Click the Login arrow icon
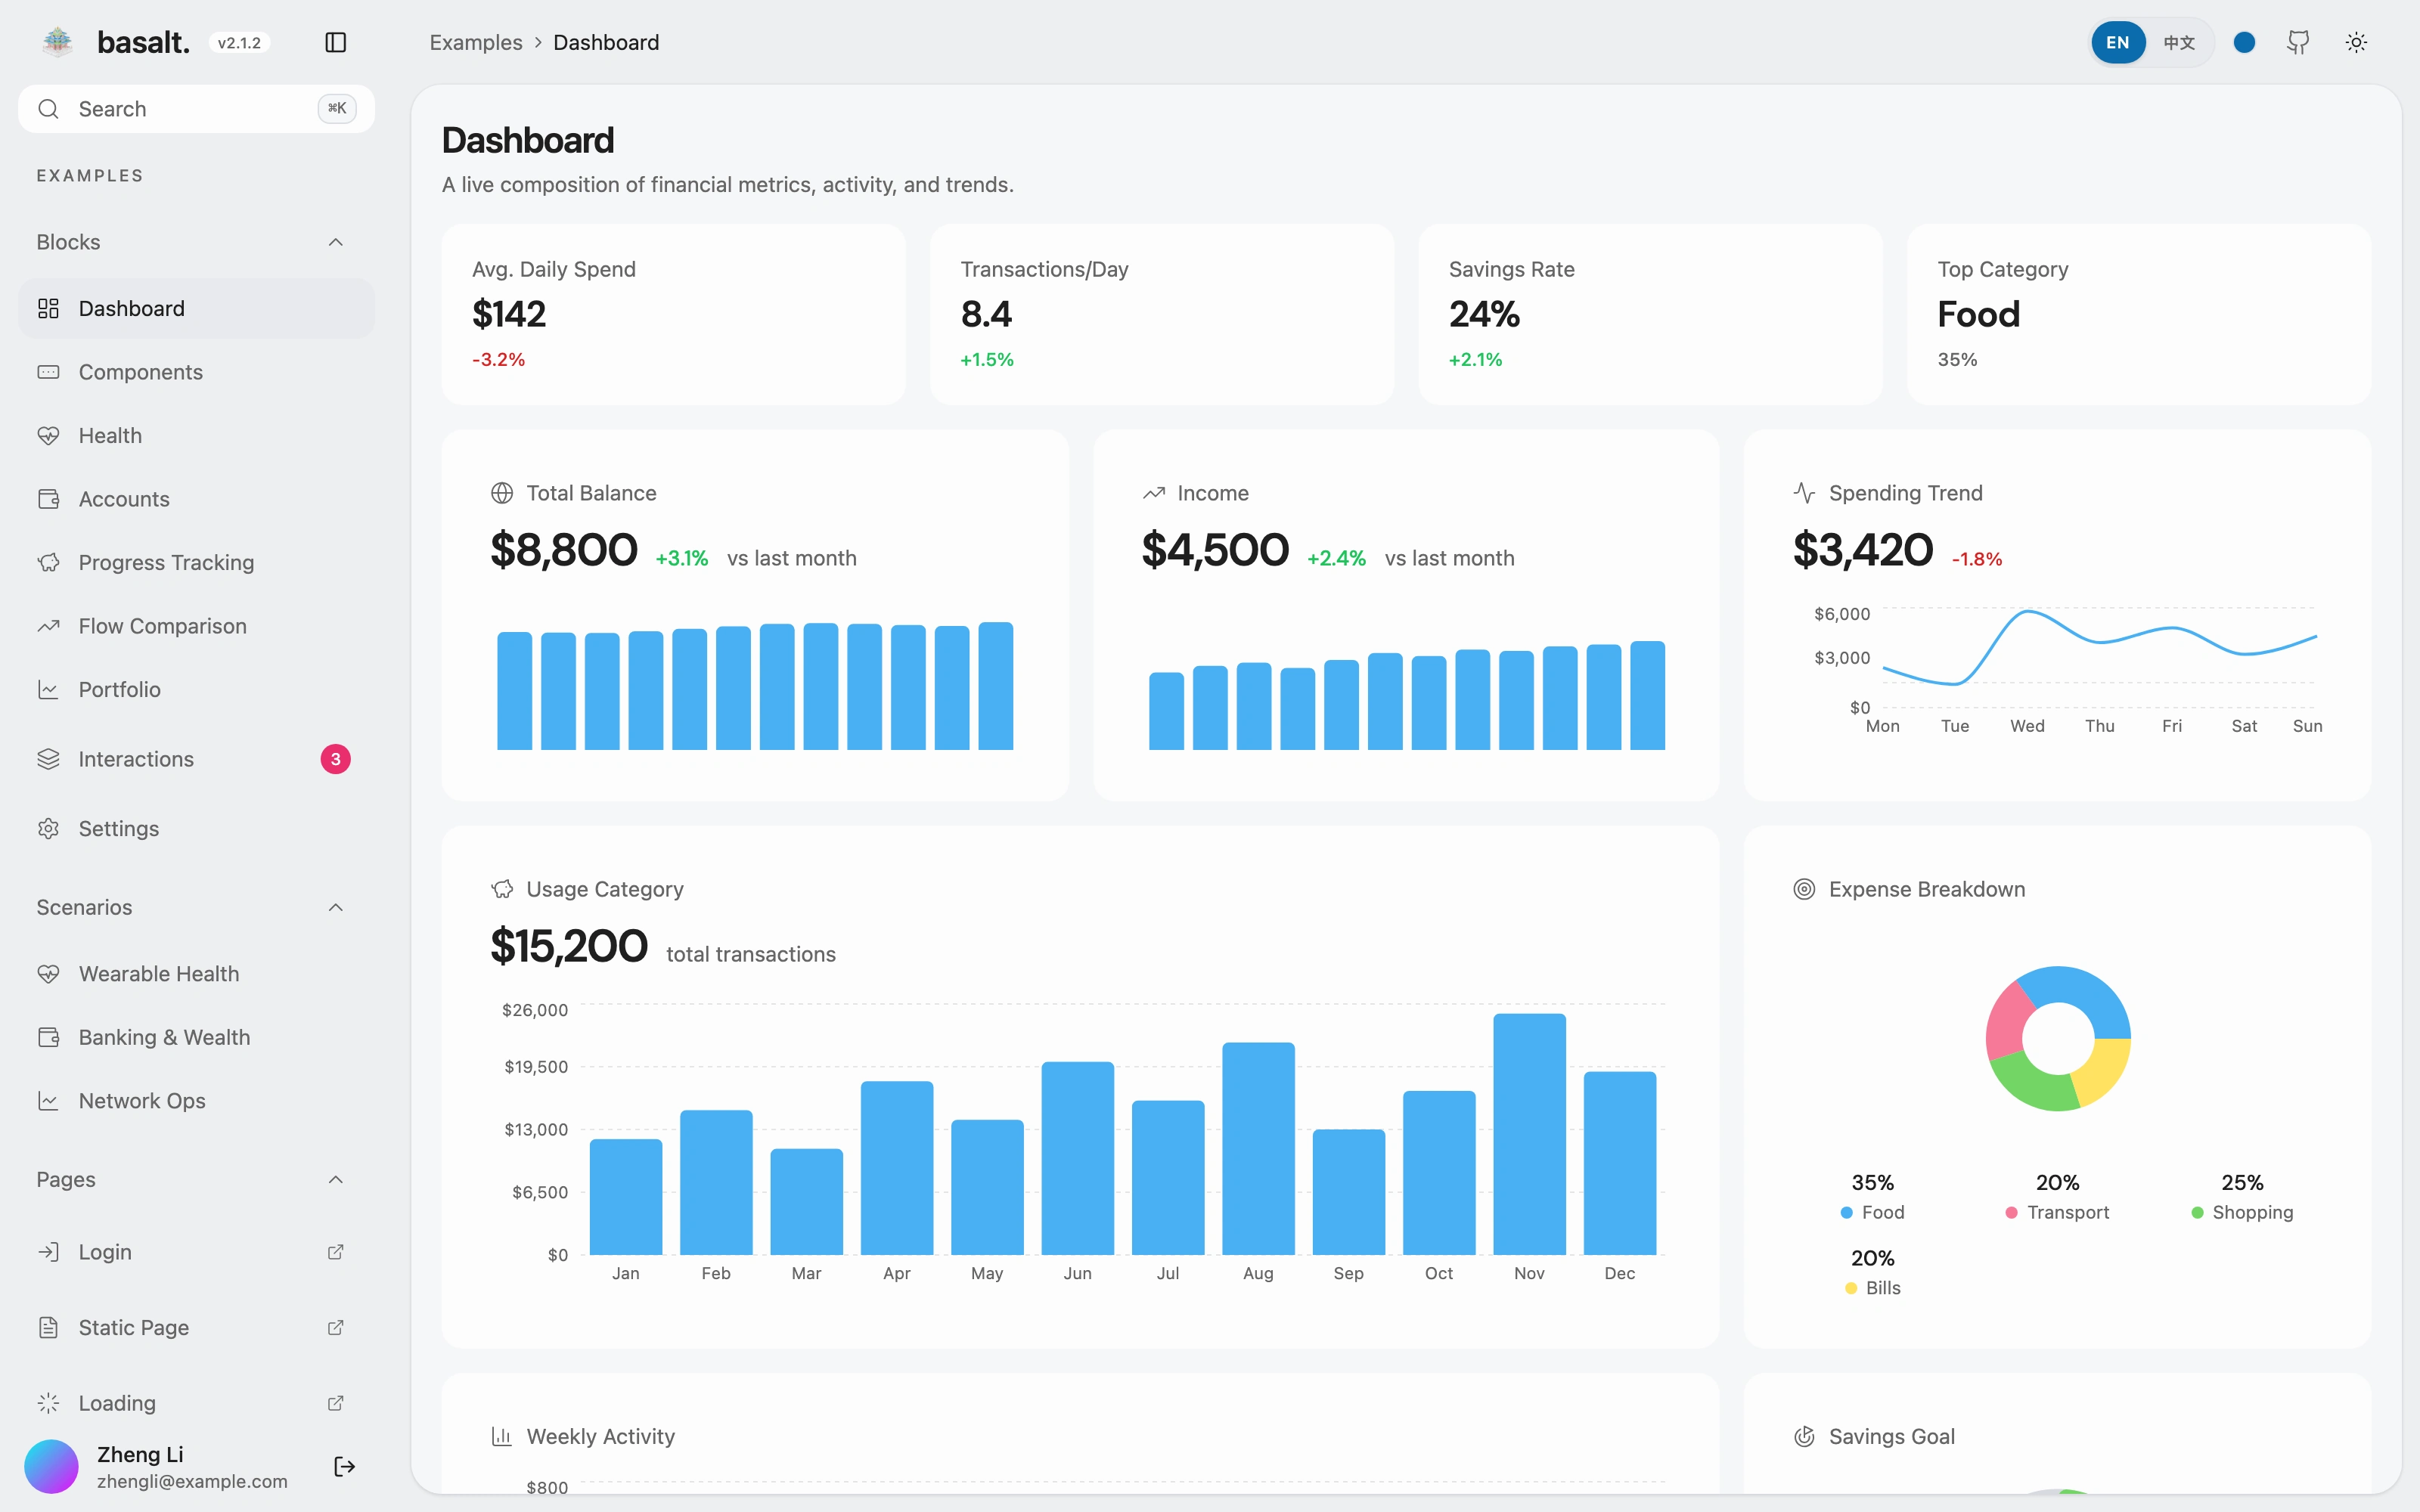Viewport: 2420px width, 1512px height. 48,1252
